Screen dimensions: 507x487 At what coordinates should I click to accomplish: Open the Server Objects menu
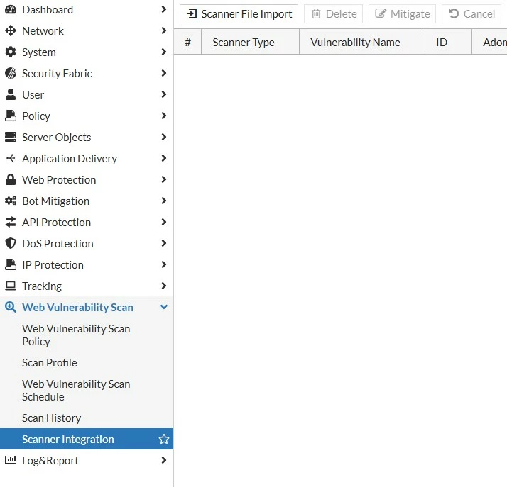click(x=57, y=137)
